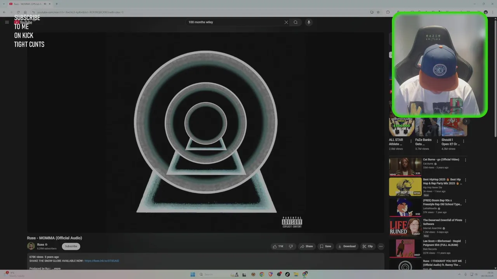Open options for Lee Scott album video
This screenshot has width=497, height=279.
466,241
